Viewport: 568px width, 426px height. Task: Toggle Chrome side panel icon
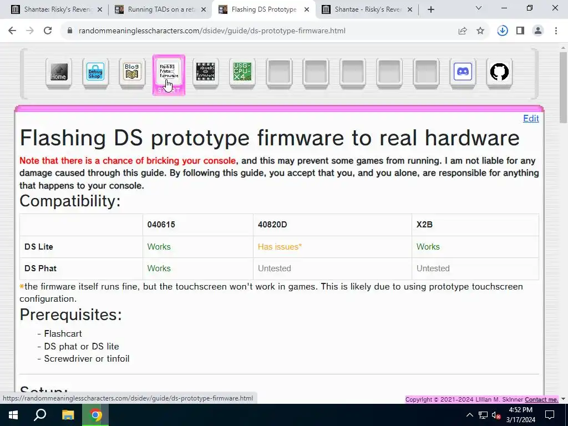(520, 31)
